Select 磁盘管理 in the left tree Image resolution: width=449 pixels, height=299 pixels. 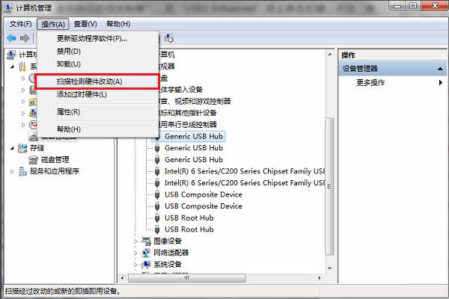(55, 159)
